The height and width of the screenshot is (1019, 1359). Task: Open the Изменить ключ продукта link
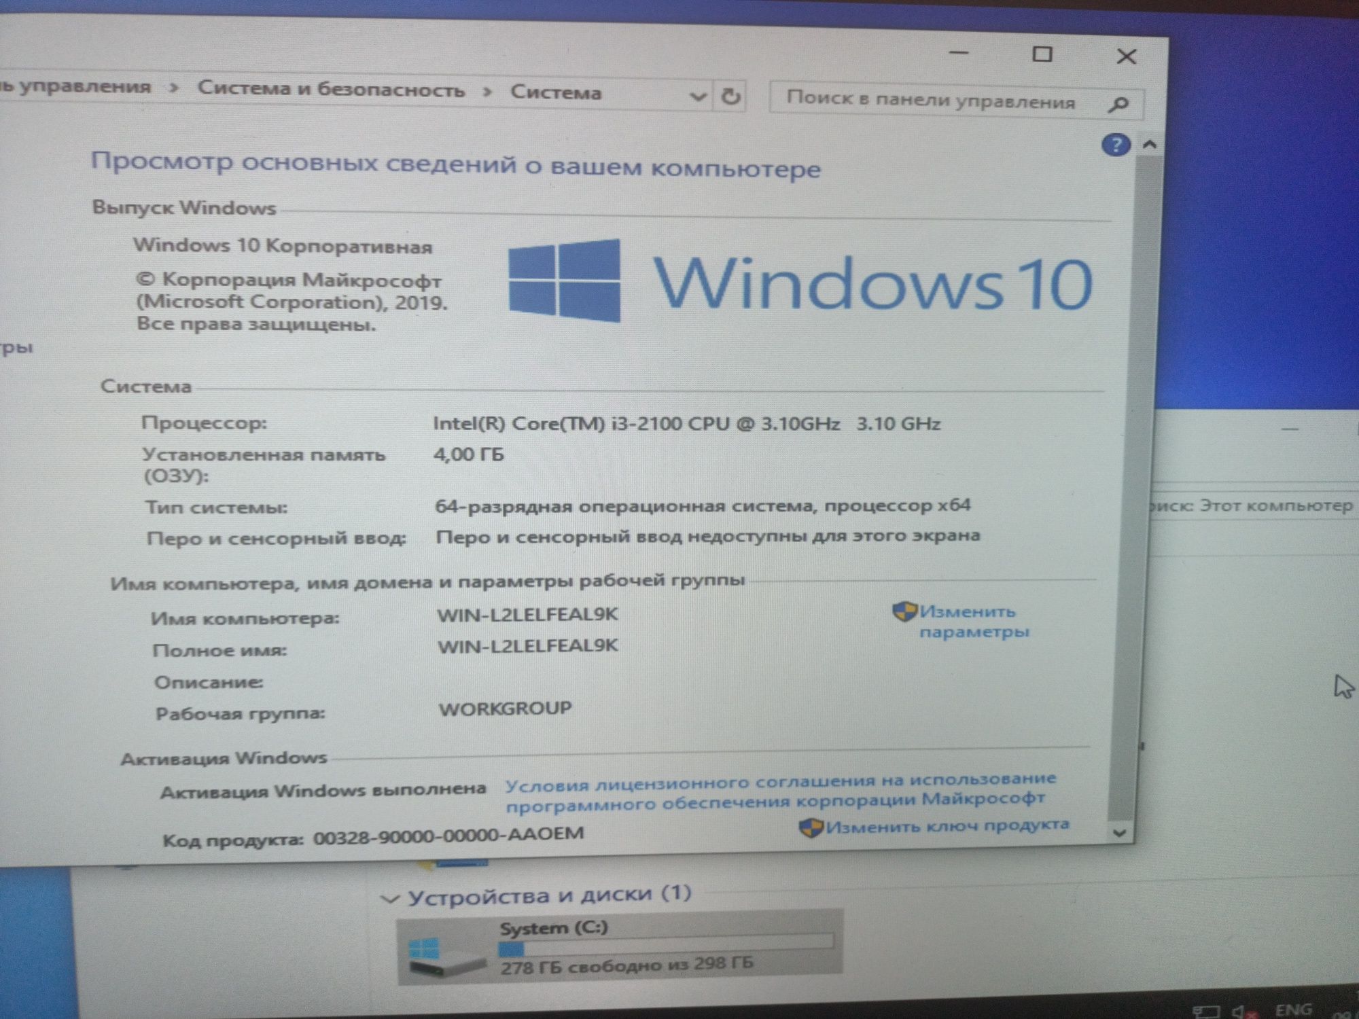point(947,825)
